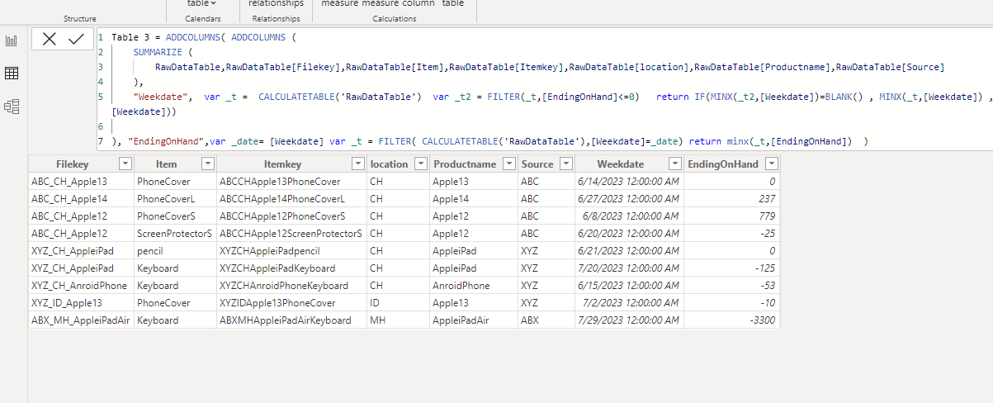Viewport: 993px width, 403px height.
Task: Click the 7/20/2023 Weekdate cell
Action: (629, 268)
